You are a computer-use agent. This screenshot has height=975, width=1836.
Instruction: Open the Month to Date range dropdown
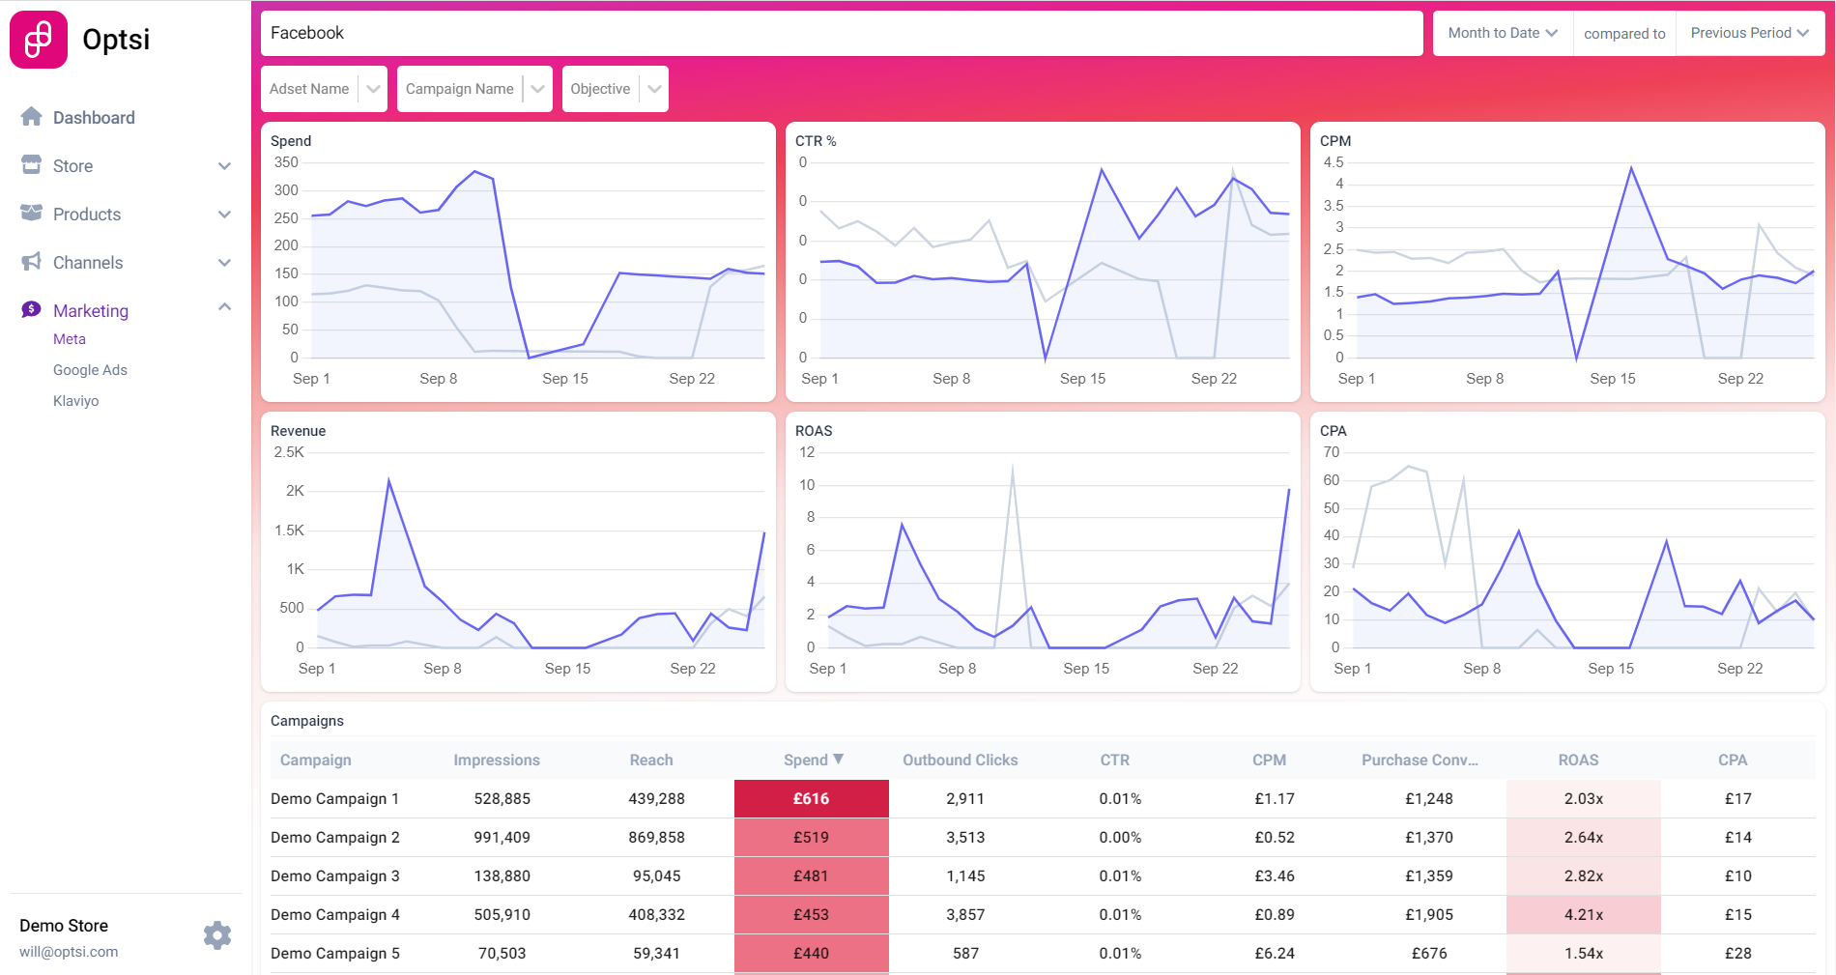(1503, 33)
